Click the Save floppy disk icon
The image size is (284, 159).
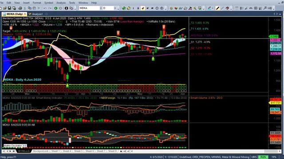(9, 8)
